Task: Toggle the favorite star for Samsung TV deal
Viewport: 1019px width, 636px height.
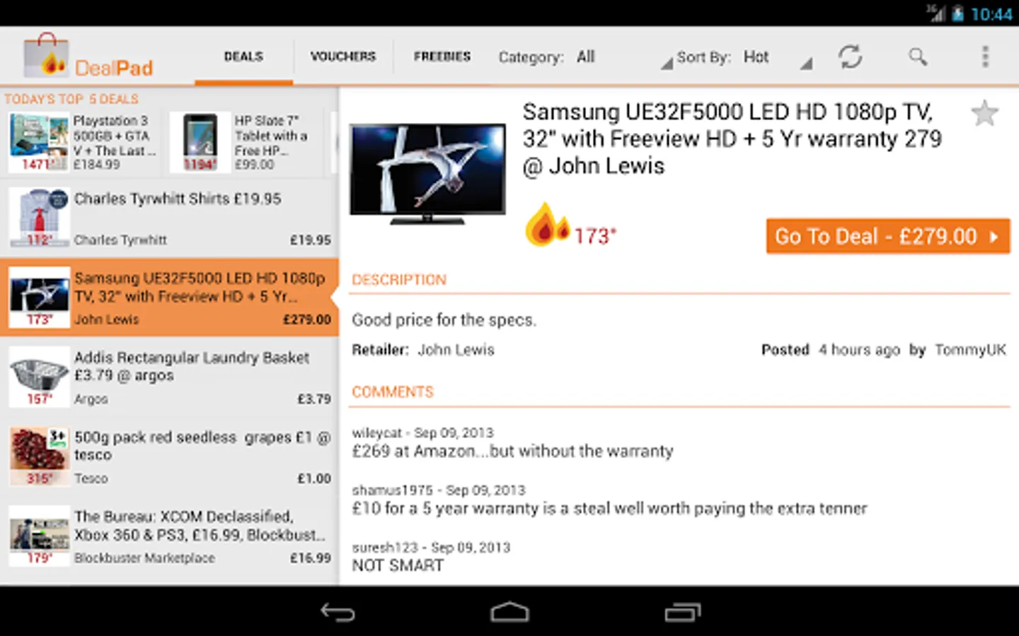Action: tap(984, 113)
